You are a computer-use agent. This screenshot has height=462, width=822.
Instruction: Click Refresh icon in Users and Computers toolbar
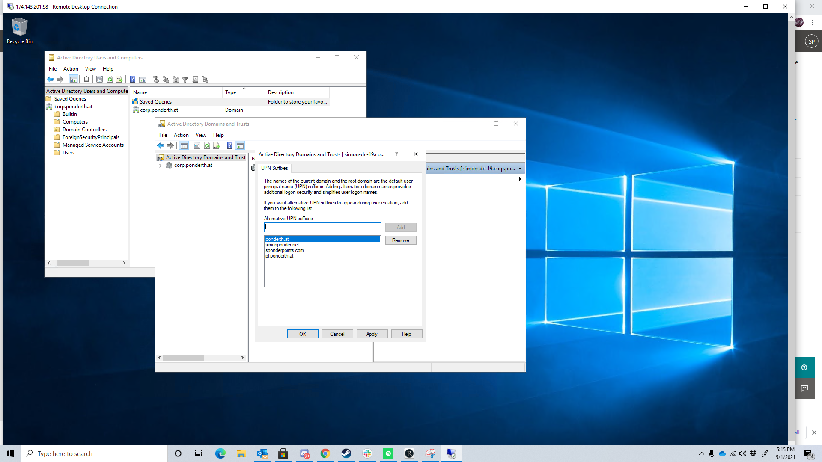[110, 80]
